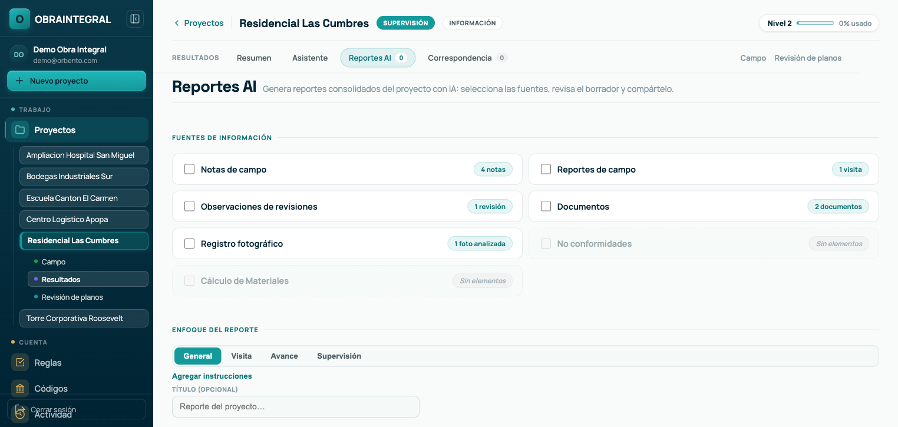Viewport: 898px width, 427px height.
Task: Open Centro Logistico Apopa project
Action: click(x=84, y=219)
